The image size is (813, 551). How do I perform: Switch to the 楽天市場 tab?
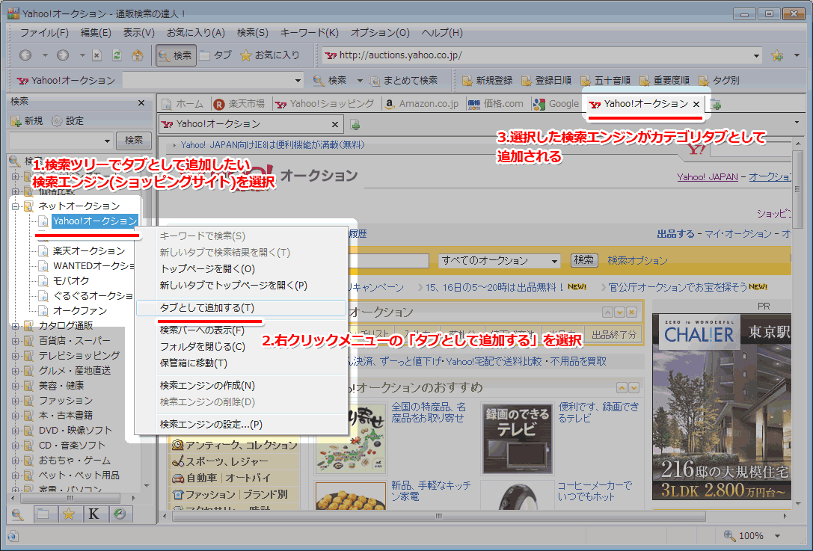tap(239, 104)
